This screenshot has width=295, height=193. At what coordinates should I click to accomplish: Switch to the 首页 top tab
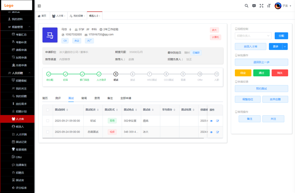[x=42, y=16]
